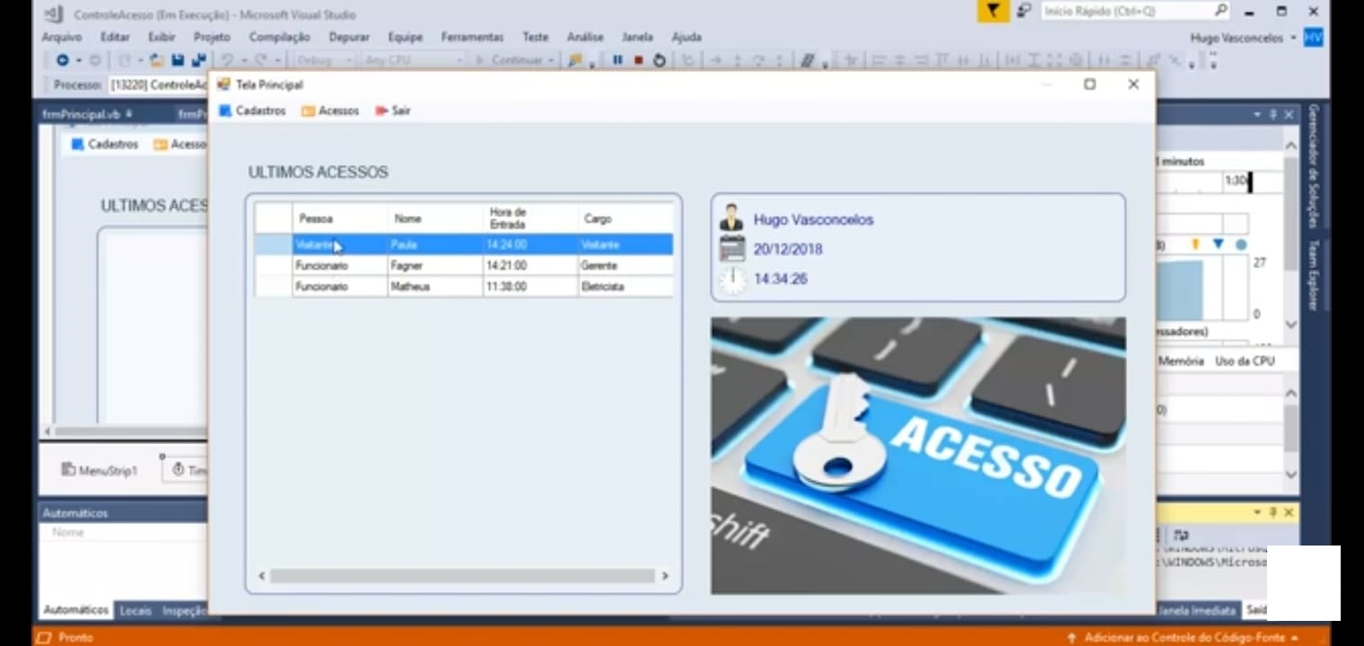1364x646 pixels.
Task: Open the Any CPU platform dropdown
Action: (413, 60)
